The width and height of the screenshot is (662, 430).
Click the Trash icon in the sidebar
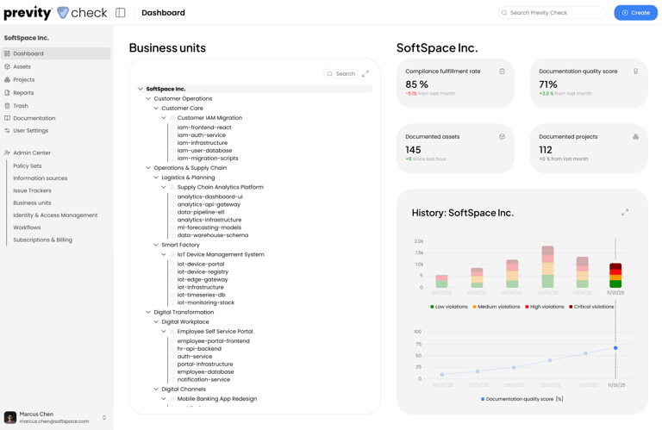click(x=7, y=106)
